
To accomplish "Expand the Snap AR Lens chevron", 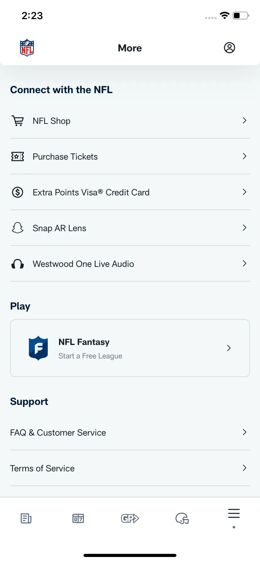I will click(x=245, y=228).
